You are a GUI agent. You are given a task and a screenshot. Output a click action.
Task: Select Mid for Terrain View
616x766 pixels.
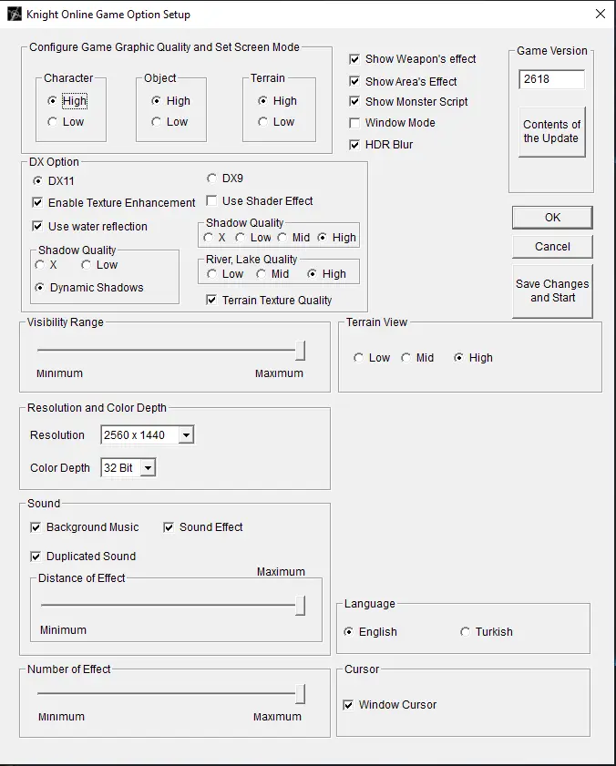(406, 358)
